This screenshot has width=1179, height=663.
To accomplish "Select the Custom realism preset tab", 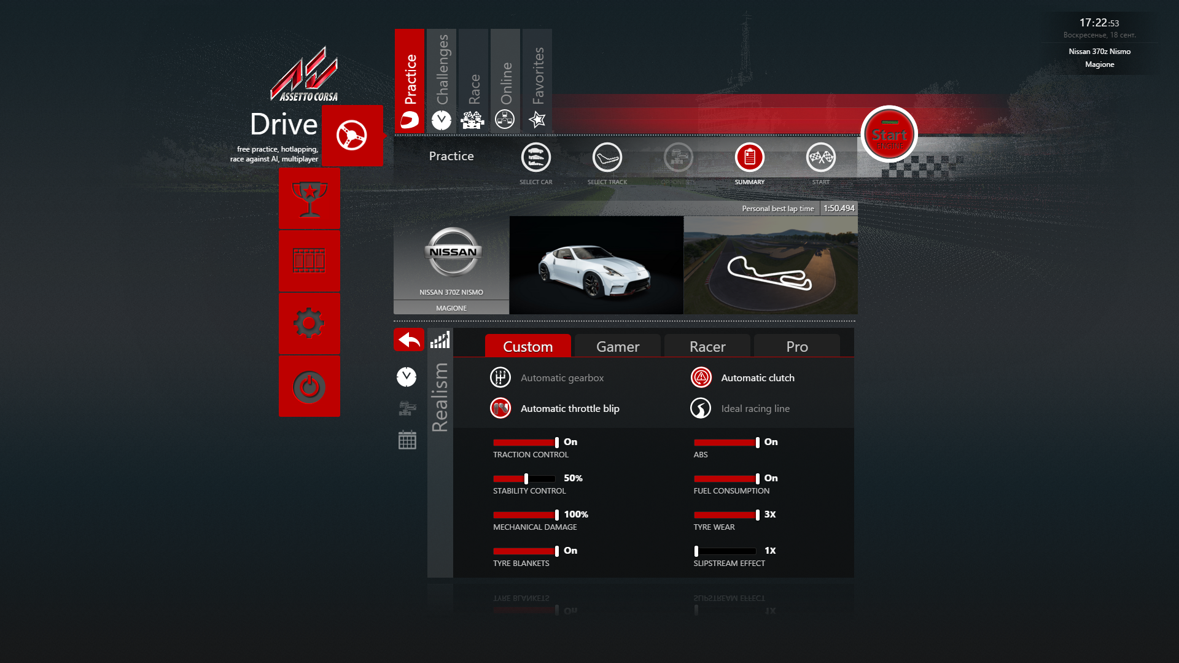I will pyautogui.click(x=528, y=346).
